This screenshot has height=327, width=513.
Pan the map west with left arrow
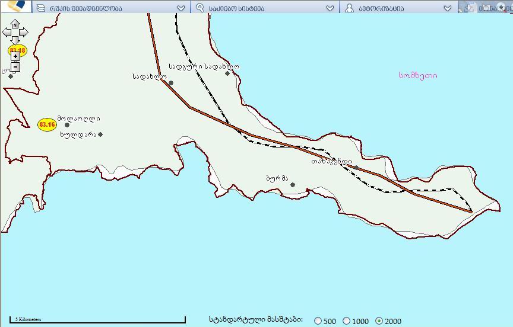pyautogui.click(x=7, y=33)
